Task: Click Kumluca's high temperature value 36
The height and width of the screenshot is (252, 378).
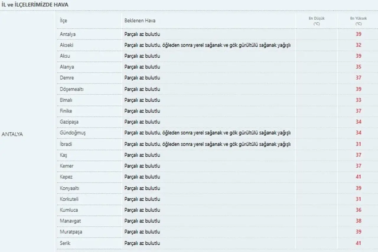Action: click(x=359, y=210)
